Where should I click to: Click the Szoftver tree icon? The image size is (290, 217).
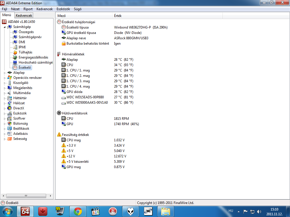(x=10, y=118)
